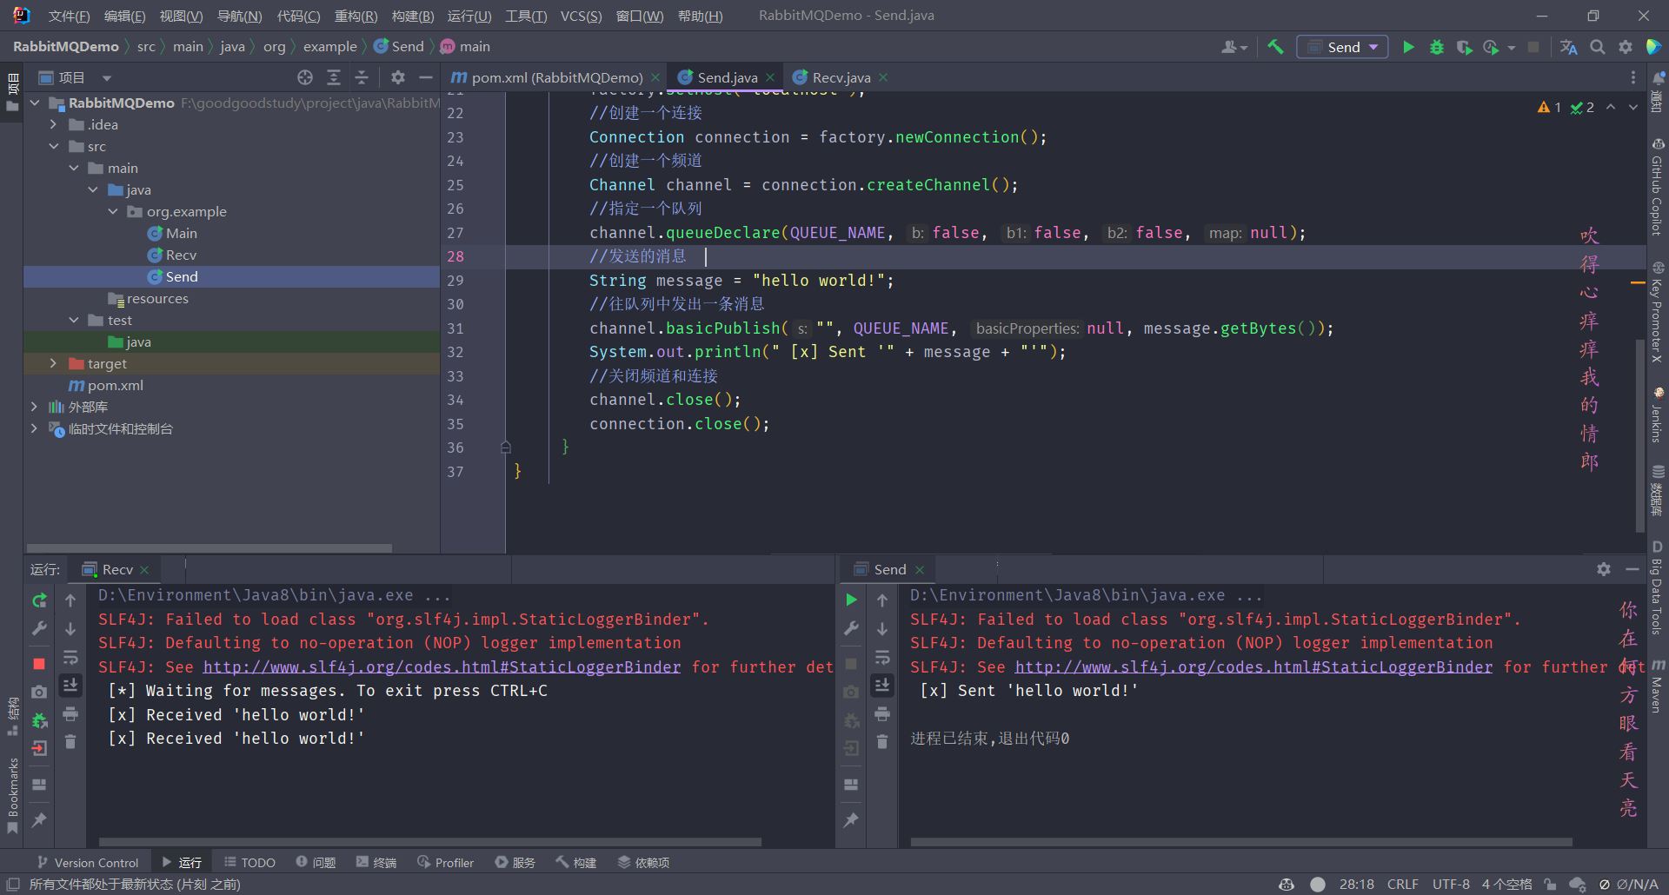Collapse org.example package node
The image size is (1669, 895).
pyautogui.click(x=113, y=211)
